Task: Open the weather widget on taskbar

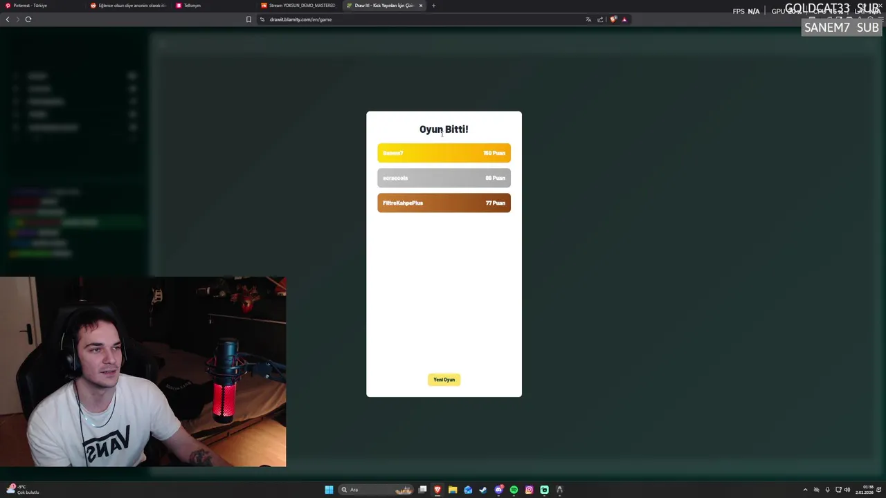Action: click(24, 490)
